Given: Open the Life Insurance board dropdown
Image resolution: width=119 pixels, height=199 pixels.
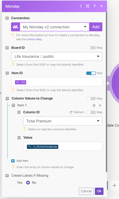Looking at the screenshot, I should click(x=57, y=56).
